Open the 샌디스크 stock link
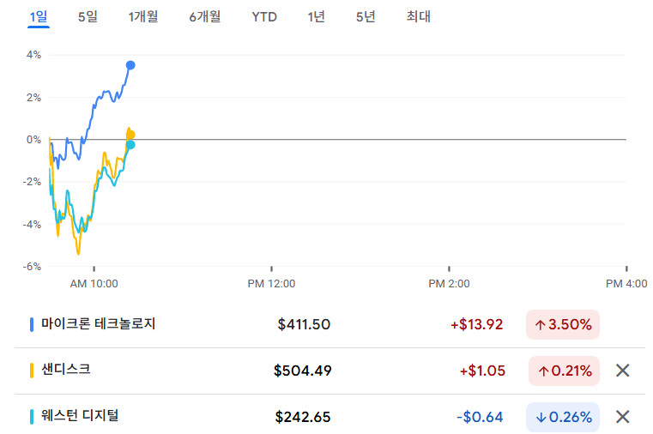 click(x=66, y=370)
